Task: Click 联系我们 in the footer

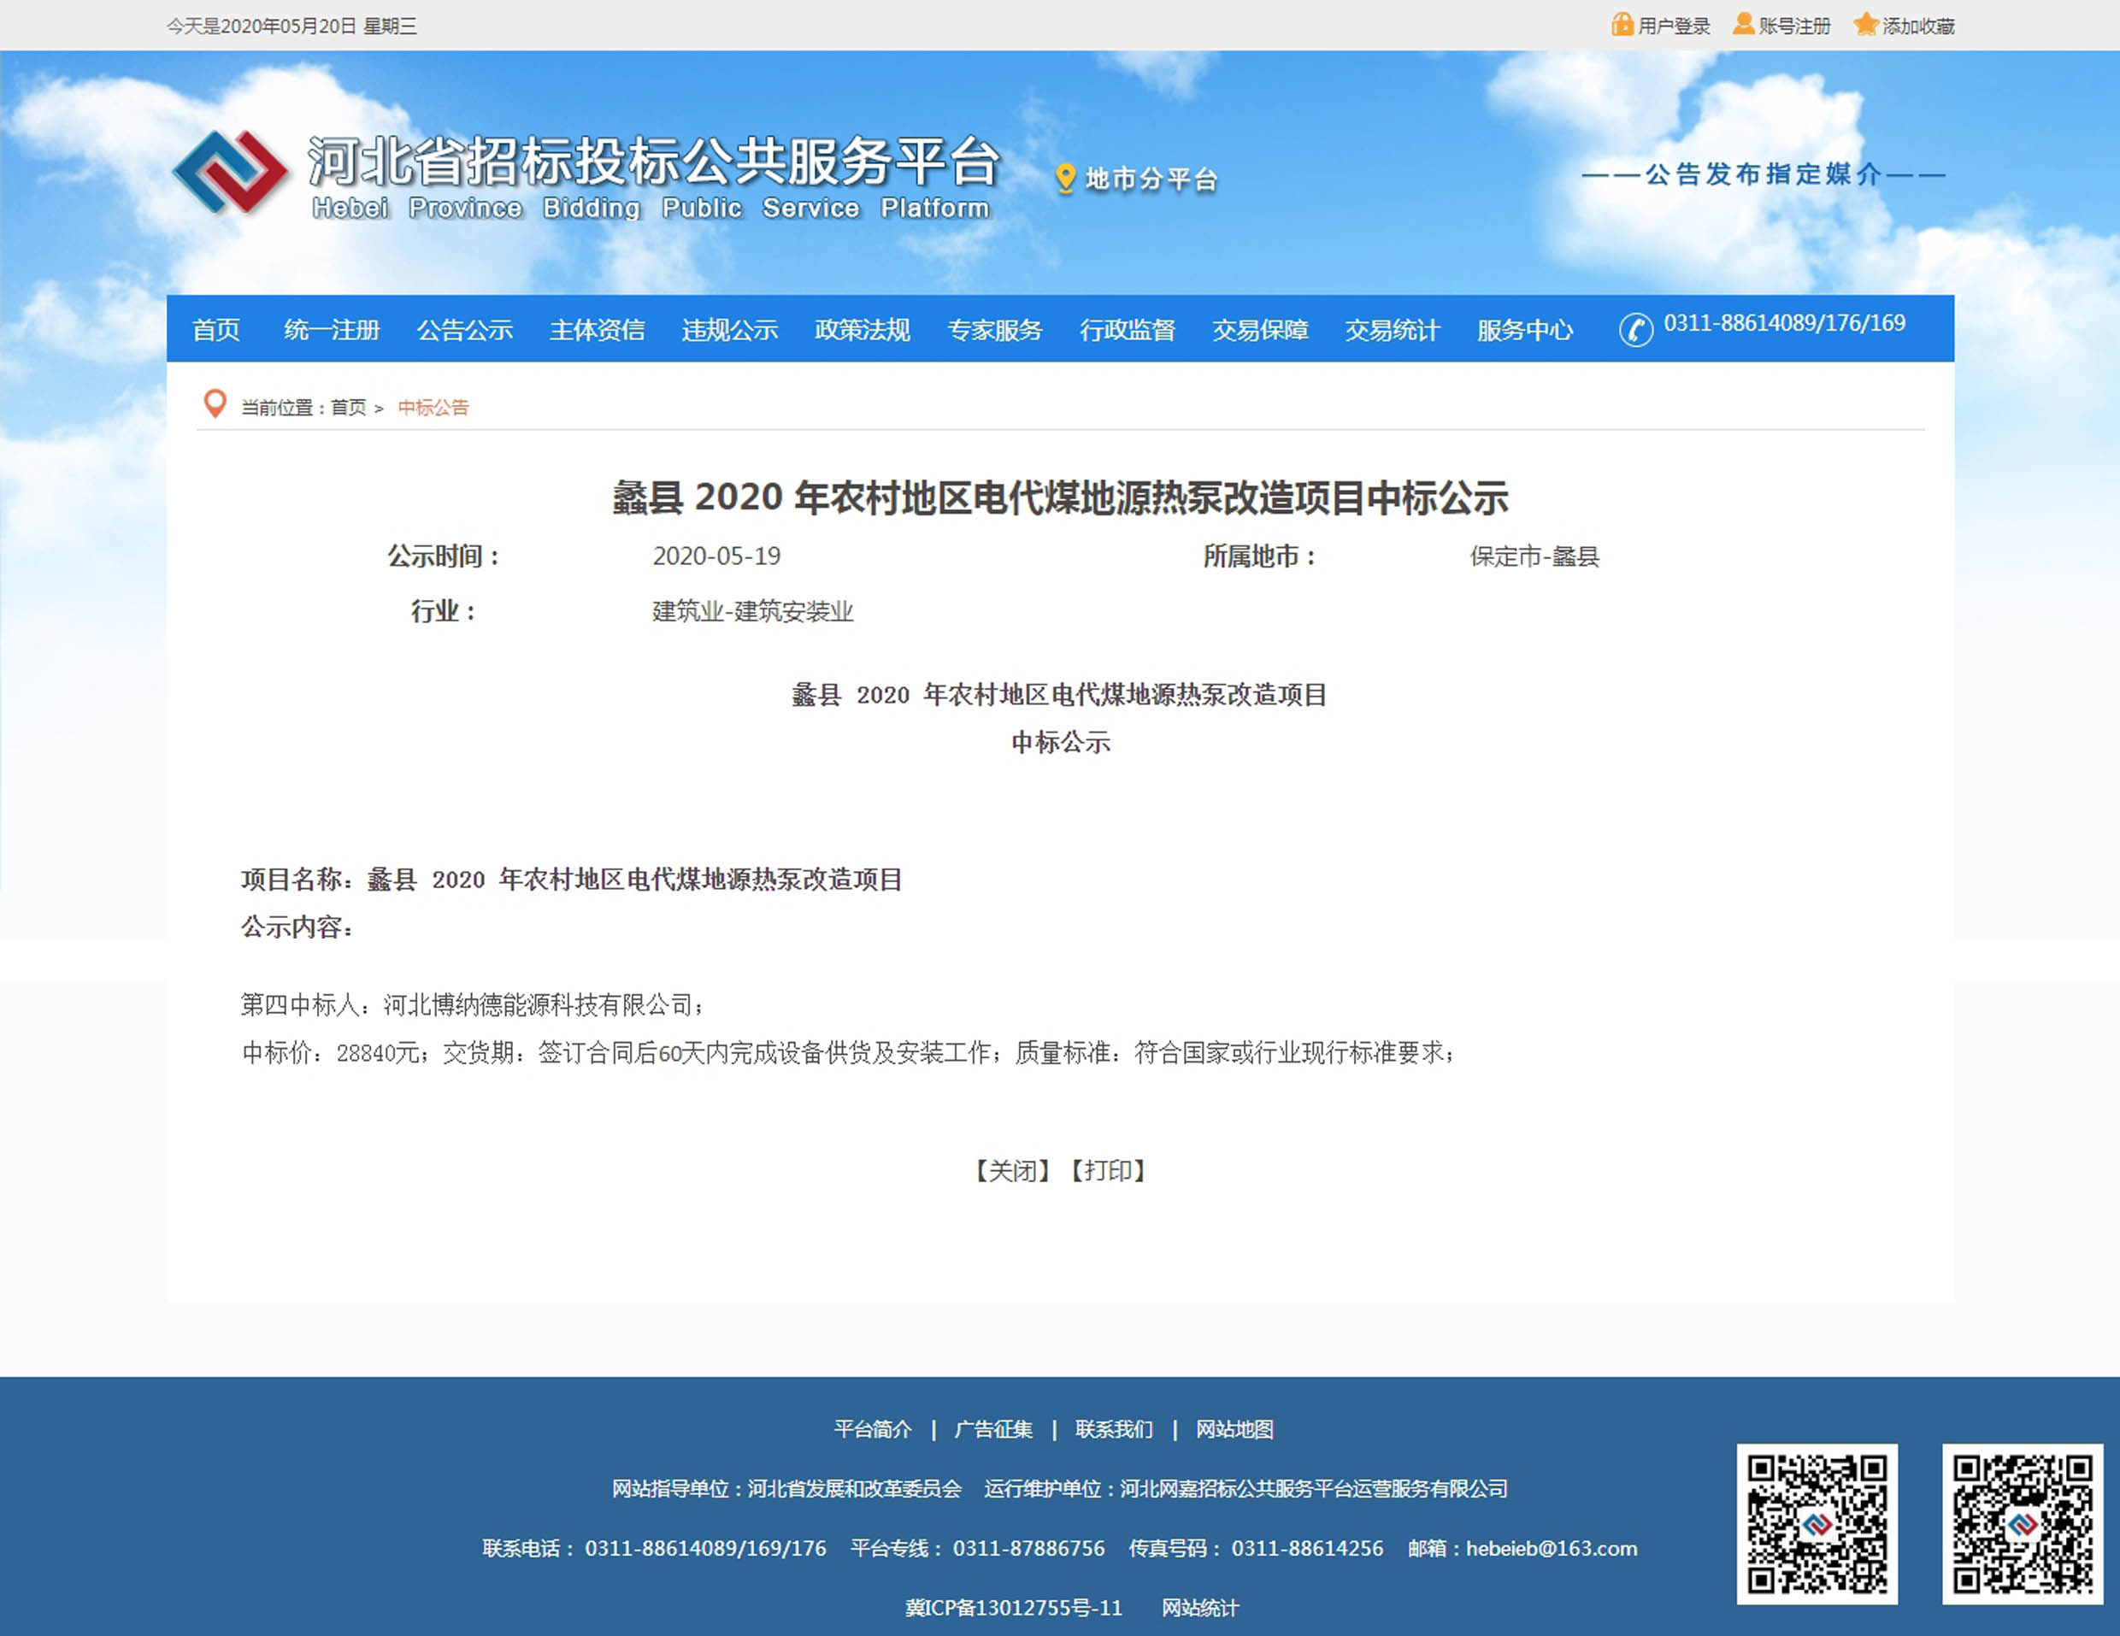Action: [x=1113, y=1429]
